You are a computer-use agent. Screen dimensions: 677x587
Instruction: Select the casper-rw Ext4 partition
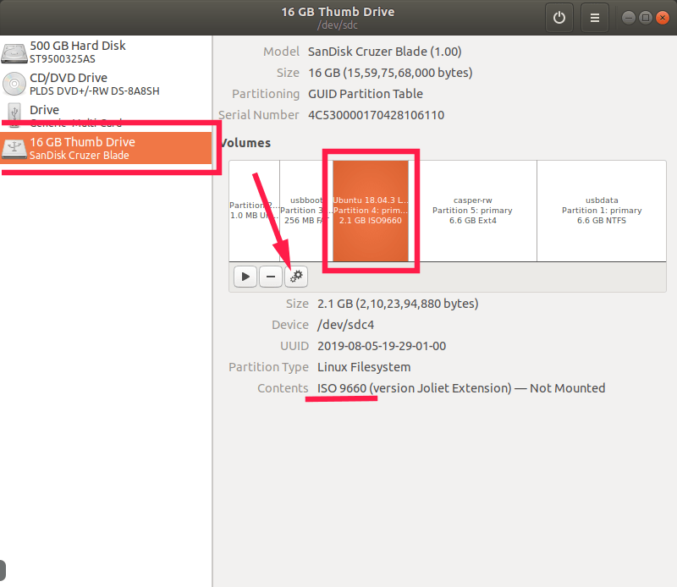(472, 211)
